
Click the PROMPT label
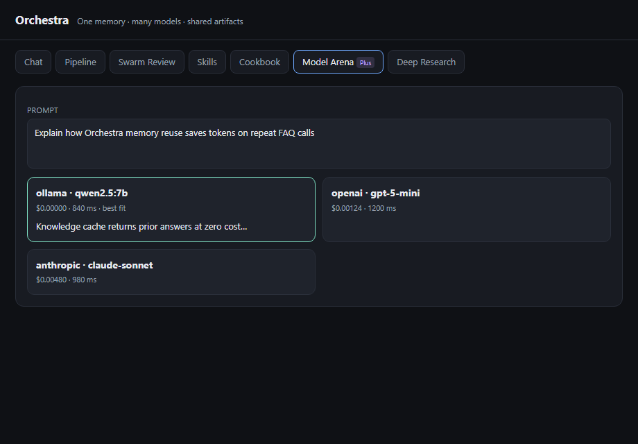(x=43, y=110)
